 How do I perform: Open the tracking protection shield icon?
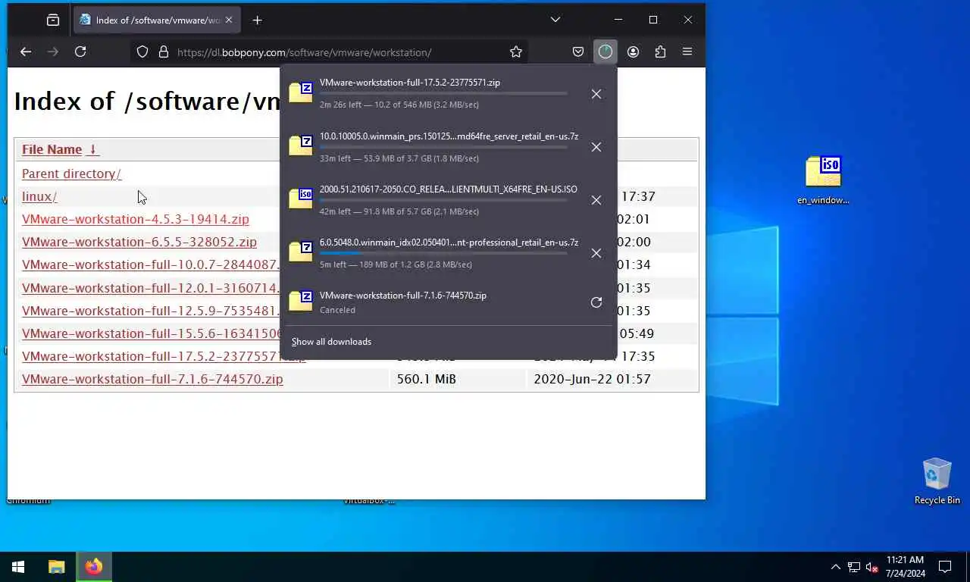click(x=142, y=52)
